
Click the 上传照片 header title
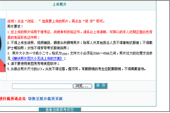coord(60,5)
